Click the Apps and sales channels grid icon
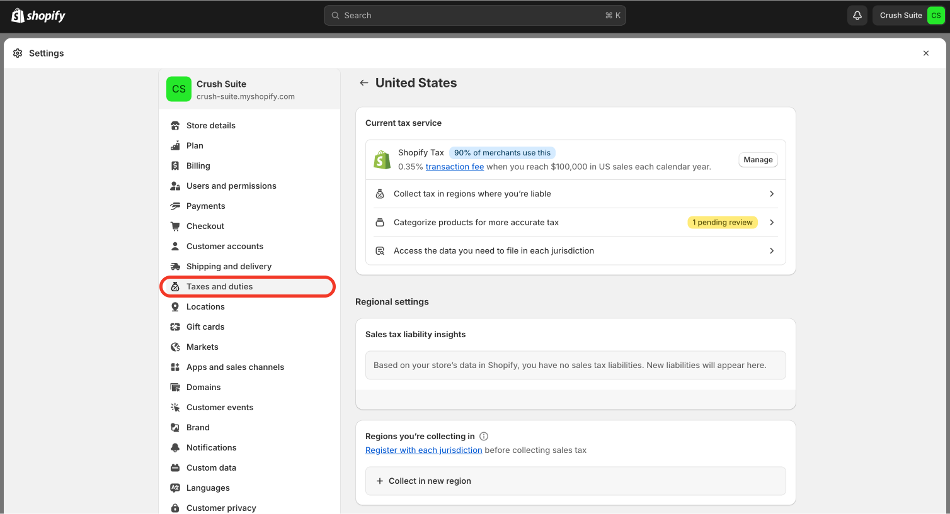 click(x=175, y=367)
